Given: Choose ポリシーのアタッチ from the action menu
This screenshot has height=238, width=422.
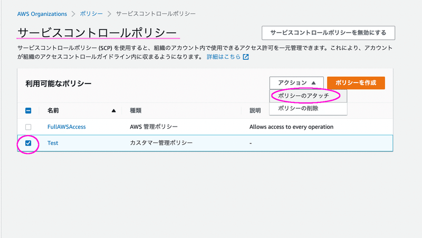Looking at the screenshot, I should pos(308,96).
